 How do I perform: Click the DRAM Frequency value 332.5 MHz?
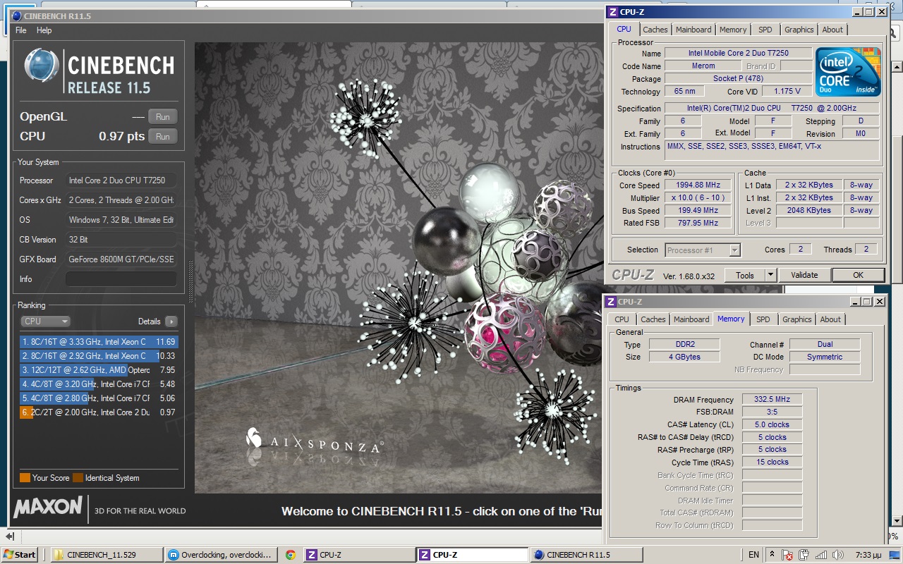click(772, 400)
